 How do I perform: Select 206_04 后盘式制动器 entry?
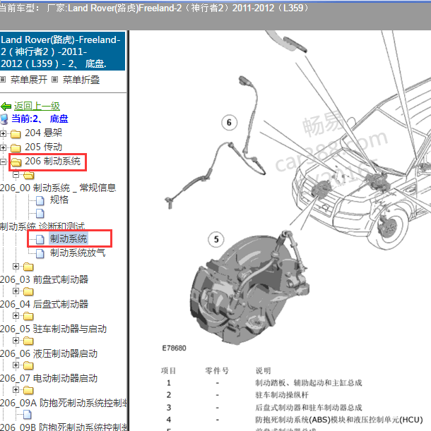pos(44,304)
